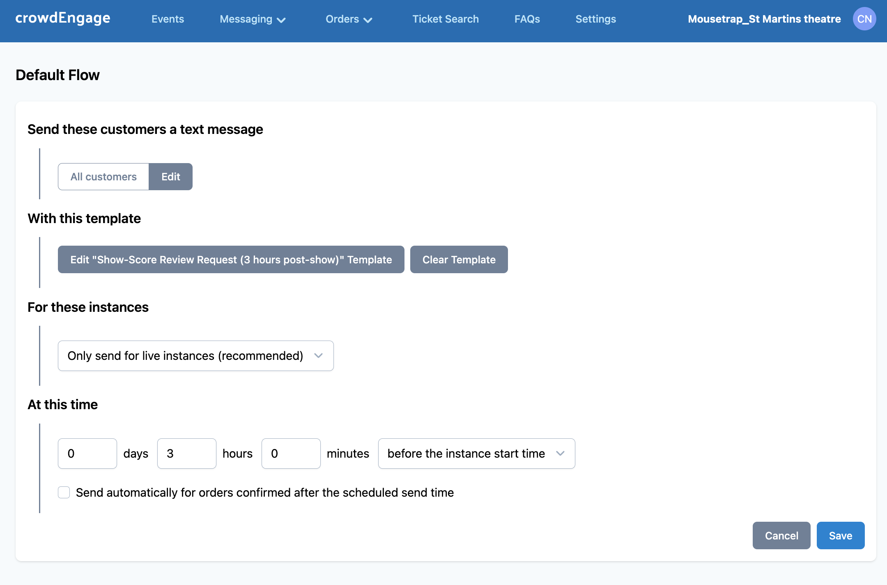
Task: Expand the Messaging menu chevron
Action: pyautogui.click(x=281, y=20)
